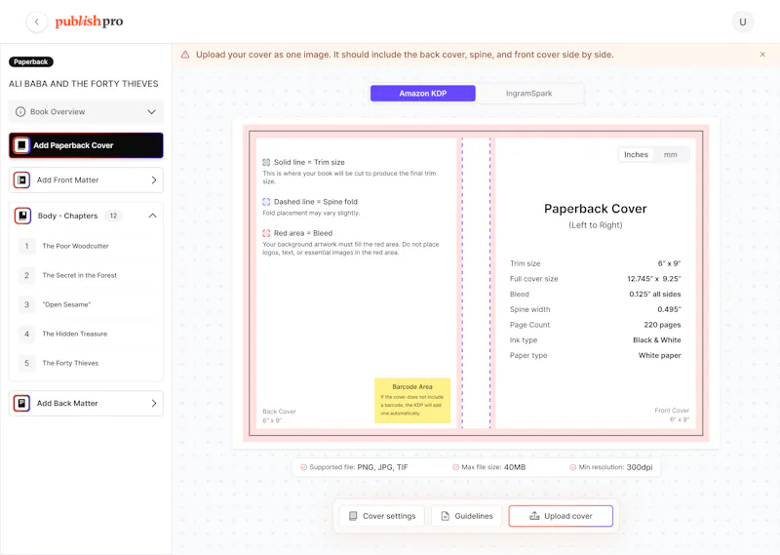
Task: Click the Solid line trim size legend icon
Action: [x=266, y=162]
